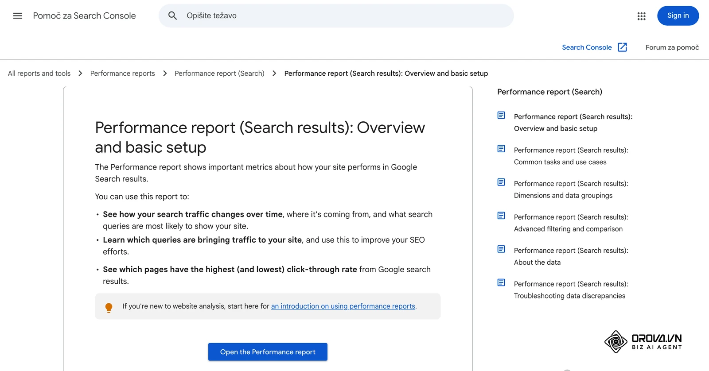Click the article icon beside 'Advanced filtering and comparison'
Viewport: 709px width, 371px height.
(x=501, y=216)
